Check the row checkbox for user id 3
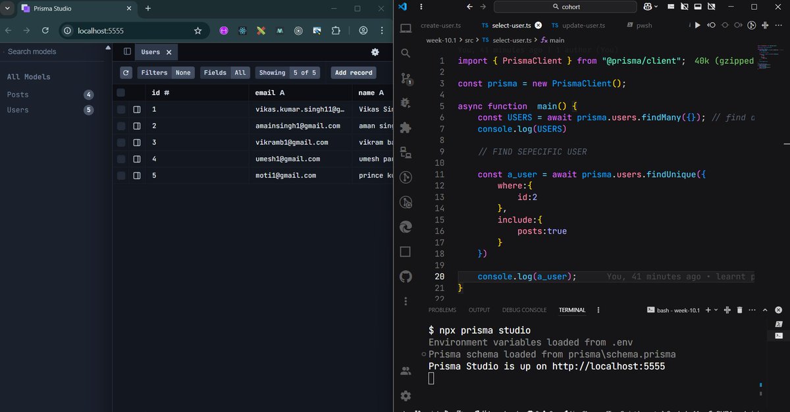Viewport: 790px width, 412px height. (121, 142)
